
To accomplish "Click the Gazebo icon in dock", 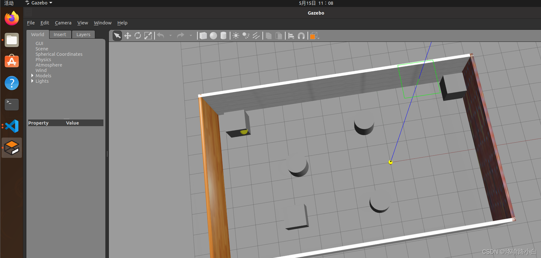I will pyautogui.click(x=12, y=148).
